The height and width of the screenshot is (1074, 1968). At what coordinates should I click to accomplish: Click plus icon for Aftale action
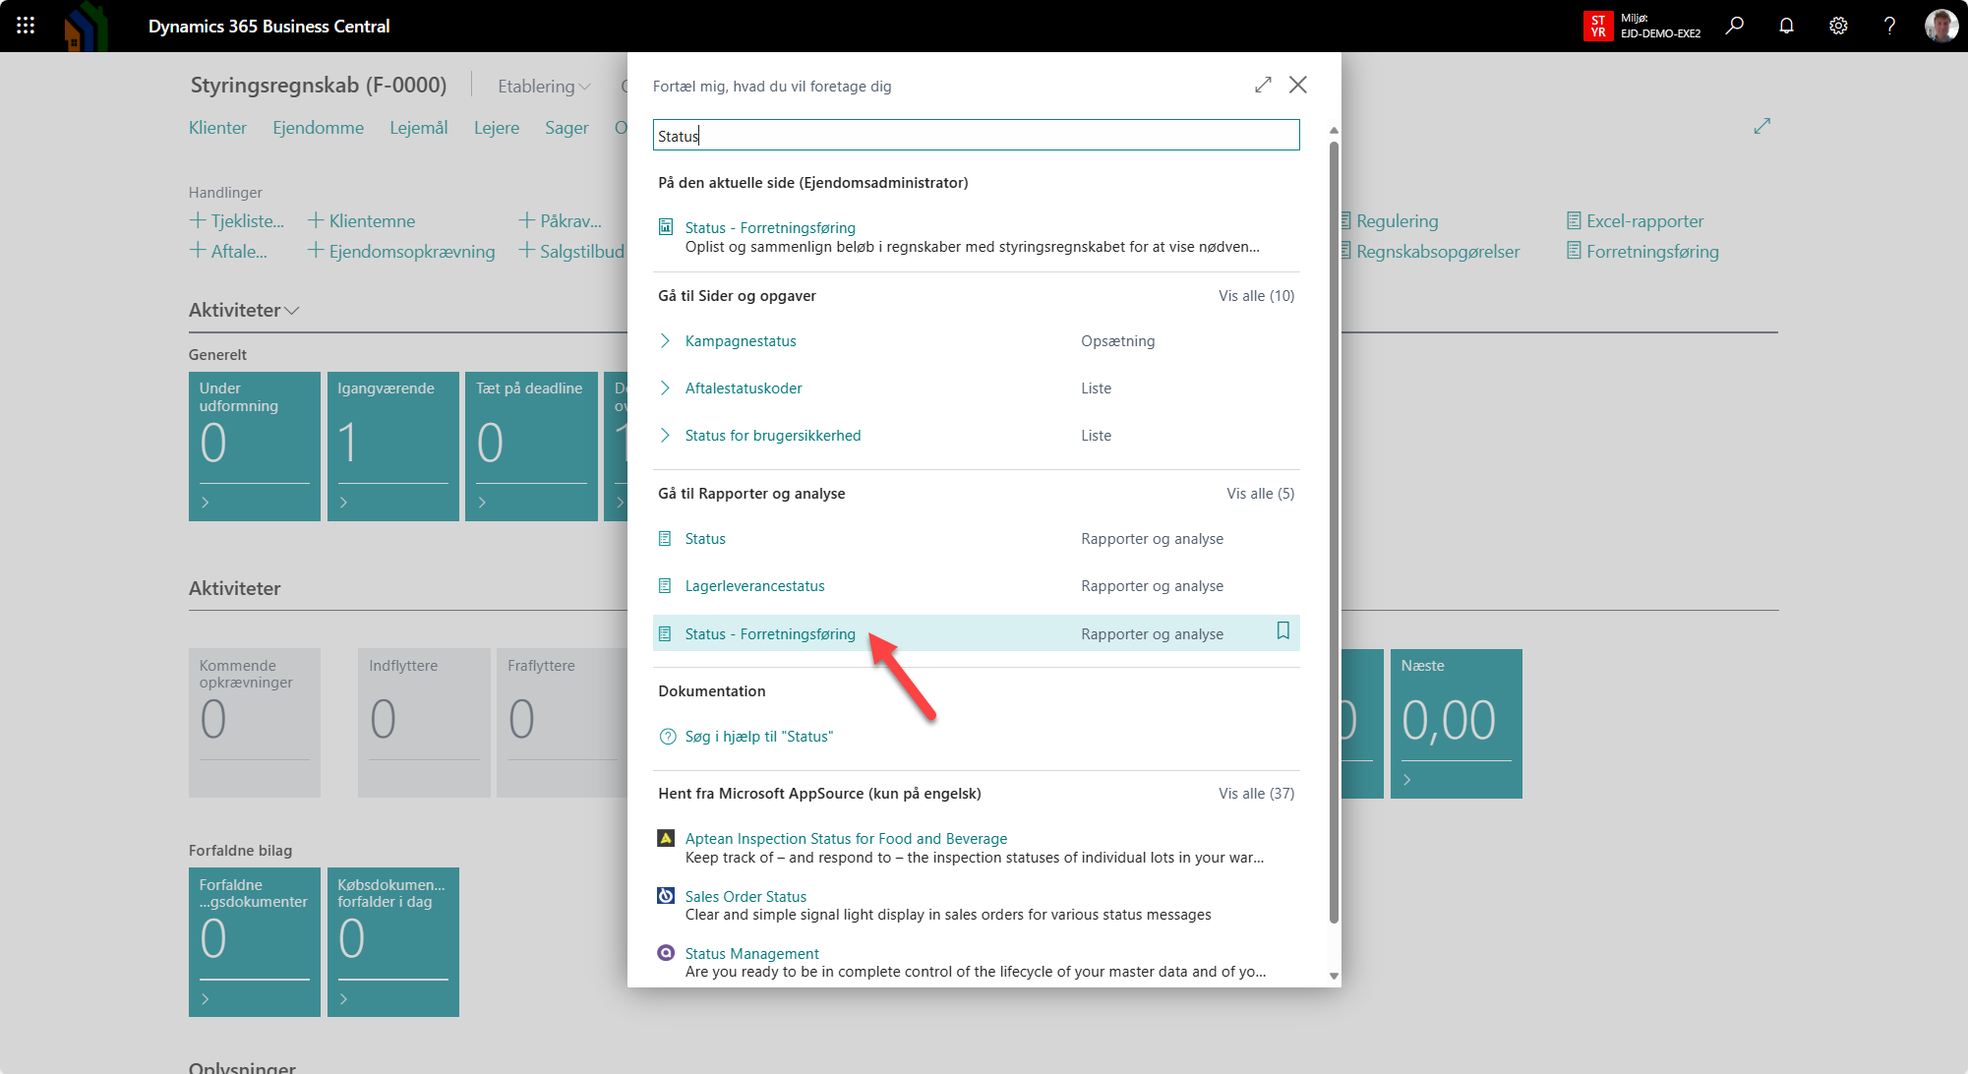tap(198, 251)
